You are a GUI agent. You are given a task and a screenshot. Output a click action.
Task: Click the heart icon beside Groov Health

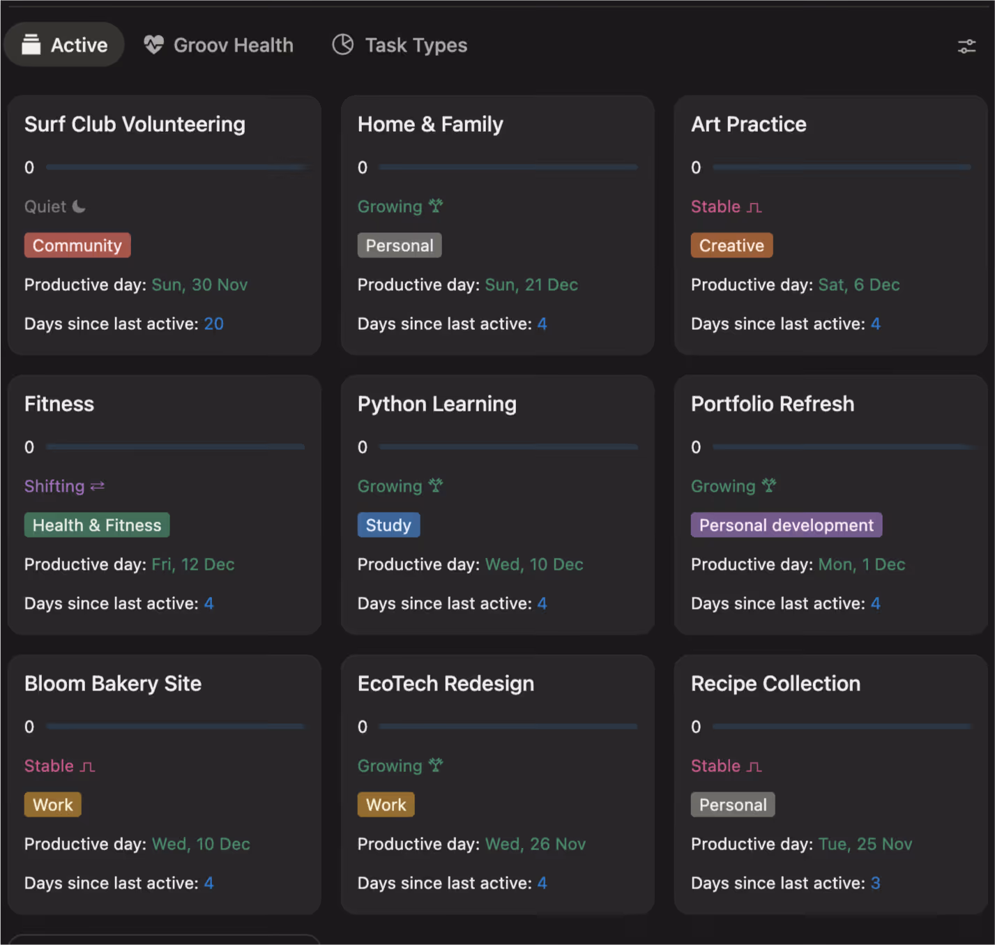153,45
